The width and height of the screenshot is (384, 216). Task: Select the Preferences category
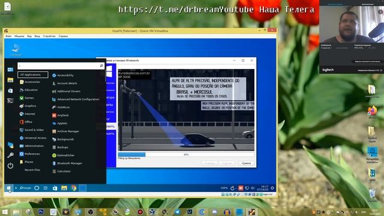tap(29, 154)
